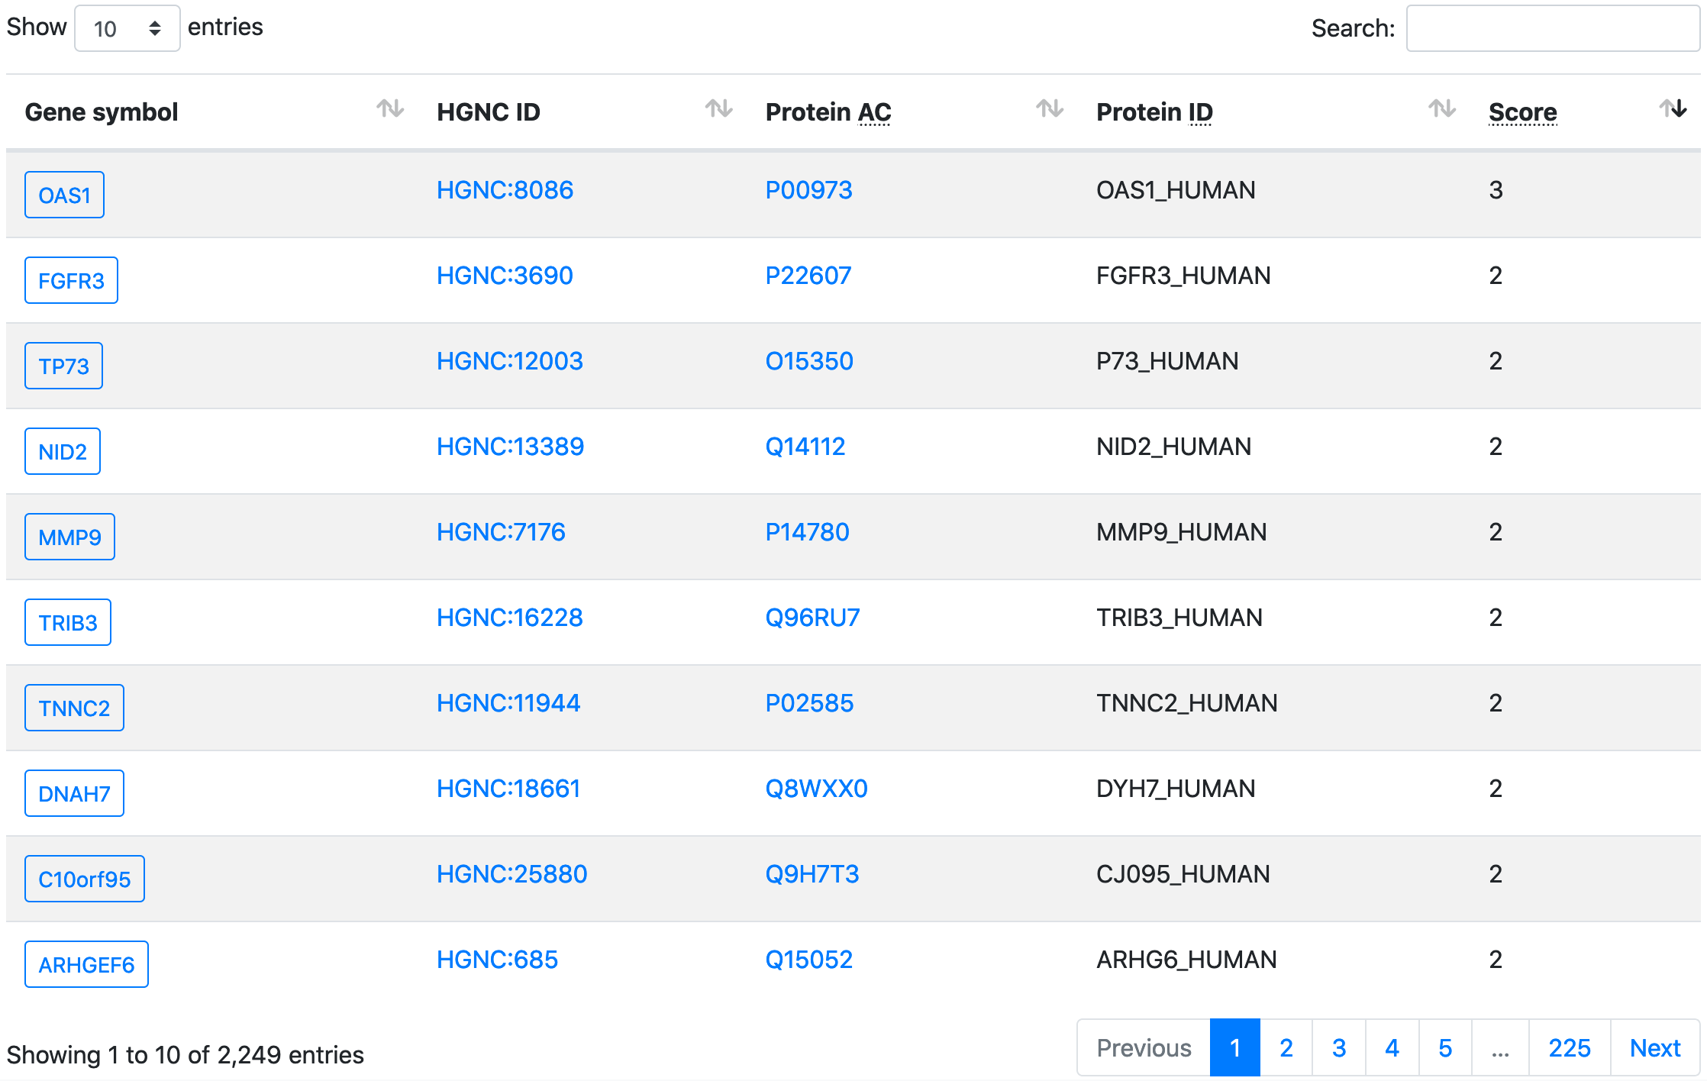The height and width of the screenshot is (1081, 1707).
Task: Open protein accession Q15052 link
Action: [x=809, y=960]
